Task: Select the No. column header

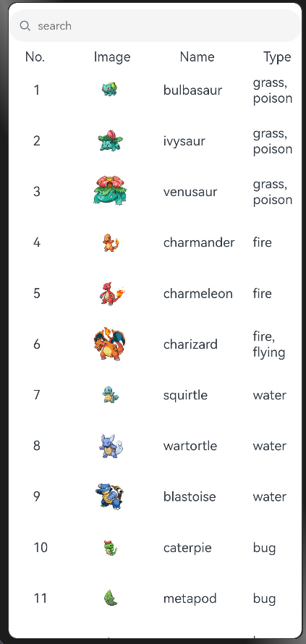Action: [x=35, y=56]
